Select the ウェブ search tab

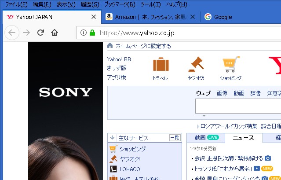click(203, 93)
